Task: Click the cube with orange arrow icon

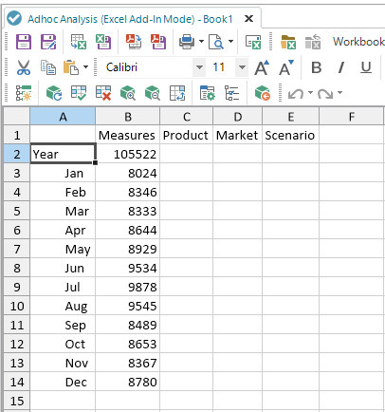Action: point(263,93)
